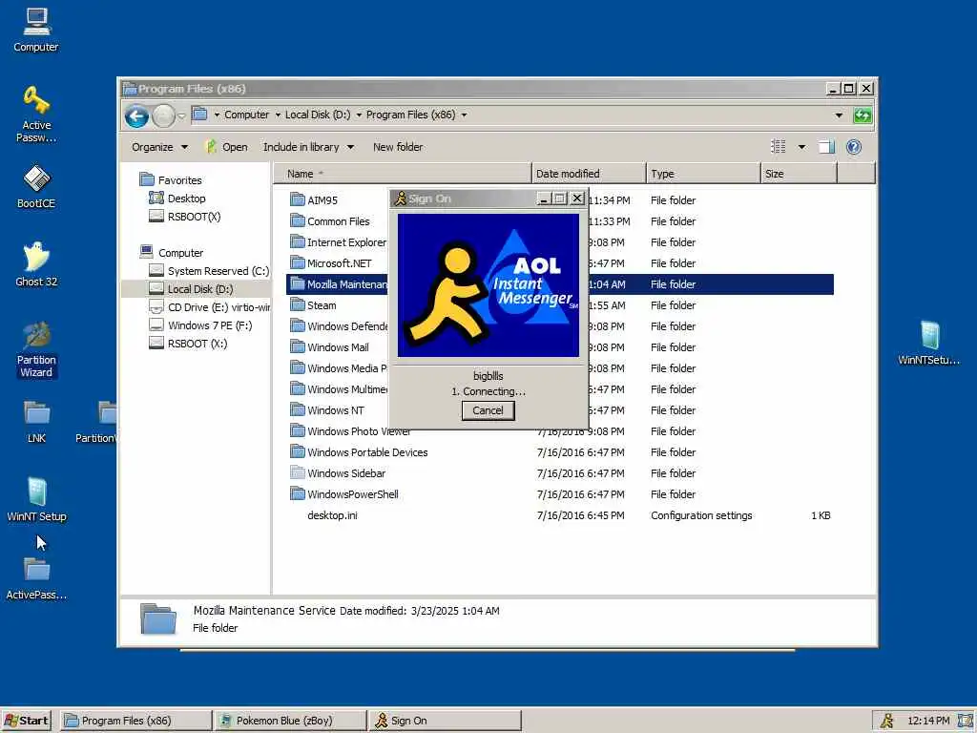Select the WinNT Setup desktop icon
Image resolution: width=977 pixels, height=733 pixels.
pos(36,500)
